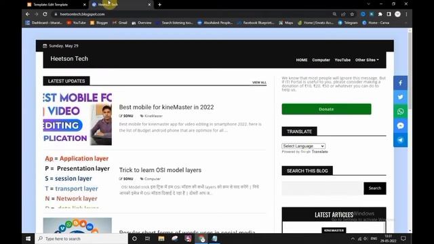Screen dimensions: 434x244
Task: Click ENG language indicator in tray
Action: click(x=374, y=239)
